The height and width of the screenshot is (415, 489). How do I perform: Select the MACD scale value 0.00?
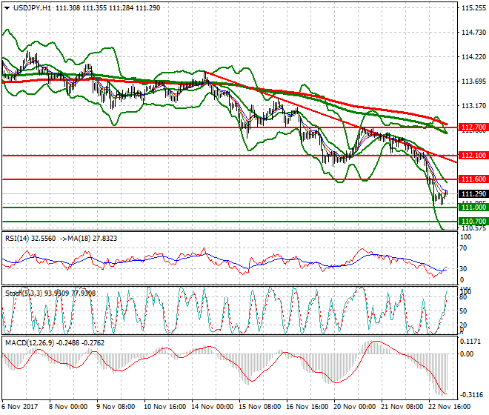coord(467,353)
